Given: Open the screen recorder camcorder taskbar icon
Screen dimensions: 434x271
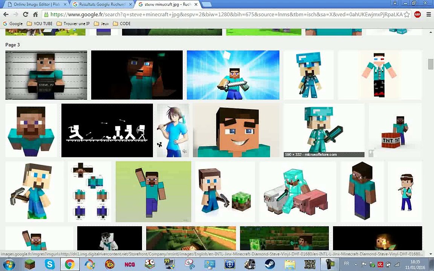Looking at the screenshot, I should click(330, 265).
